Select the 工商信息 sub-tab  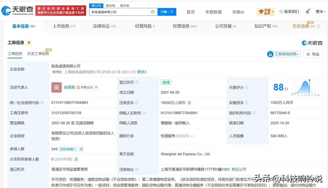[x=15, y=54]
